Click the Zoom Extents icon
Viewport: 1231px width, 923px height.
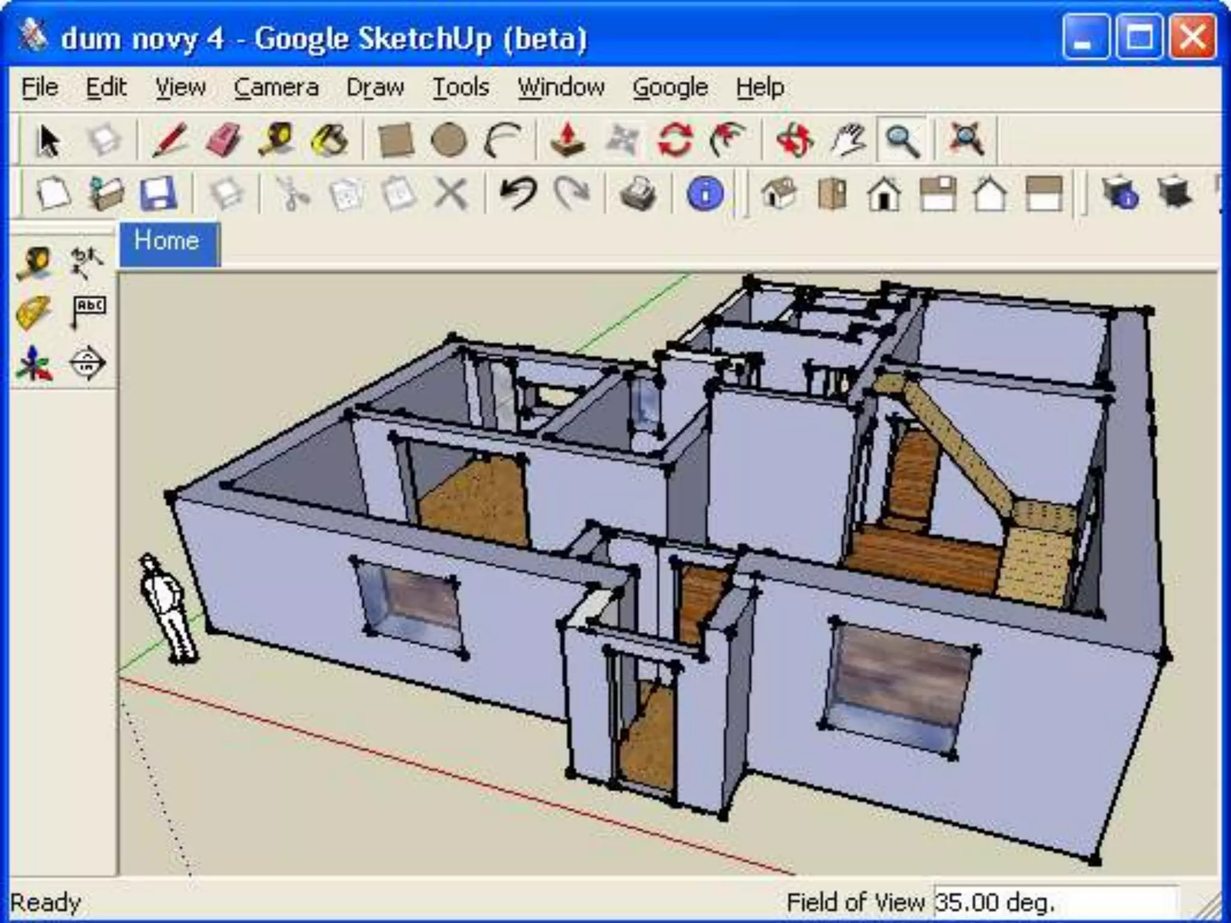(965, 141)
